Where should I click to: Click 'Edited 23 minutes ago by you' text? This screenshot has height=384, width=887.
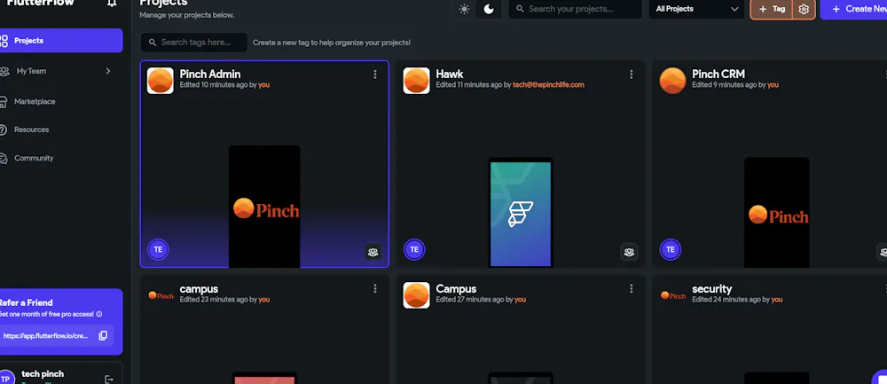(224, 300)
